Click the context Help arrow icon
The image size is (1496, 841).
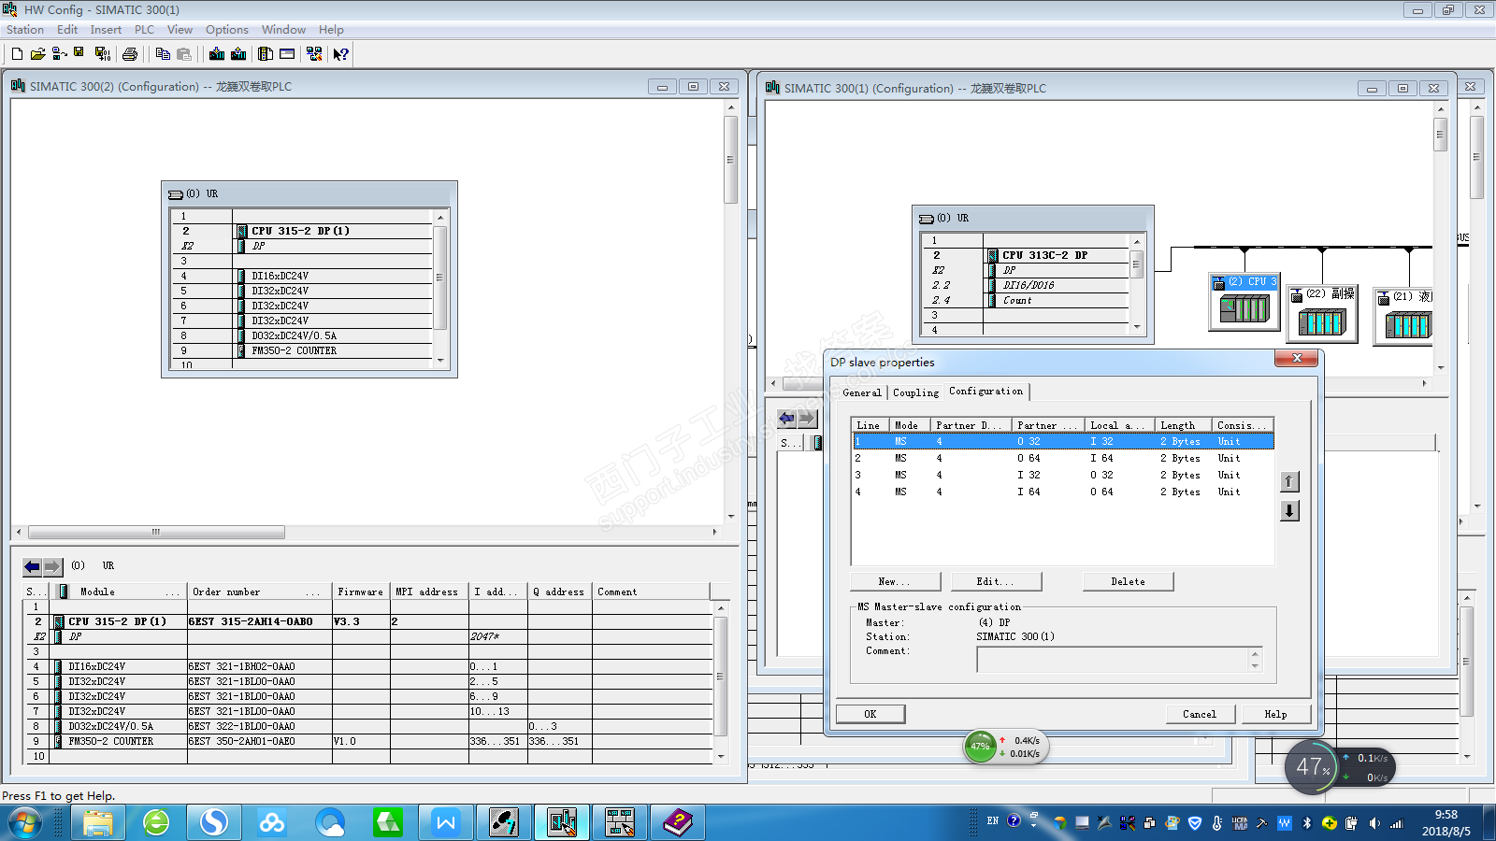click(x=341, y=54)
